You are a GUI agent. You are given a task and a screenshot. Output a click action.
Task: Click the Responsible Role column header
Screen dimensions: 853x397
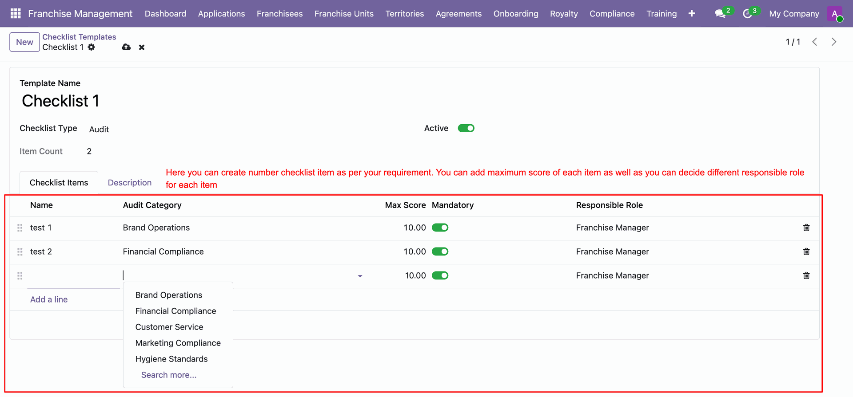(609, 205)
